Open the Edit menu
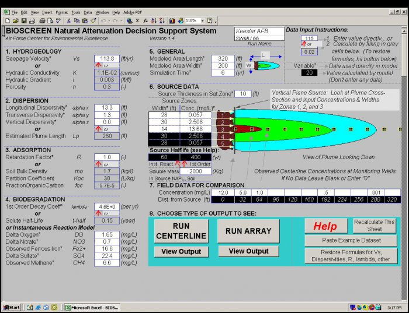Viewport: 409px width, 313px height. coord(24,12)
